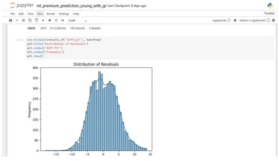Save the notebook with the disk icon
This screenshot has width=279, height=161.
point(10,21)
